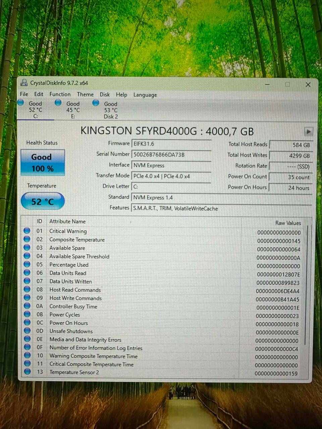Click the Firmware field EIFK31.6
Viewport: 322px width, 429px height.
coord(171,144)
